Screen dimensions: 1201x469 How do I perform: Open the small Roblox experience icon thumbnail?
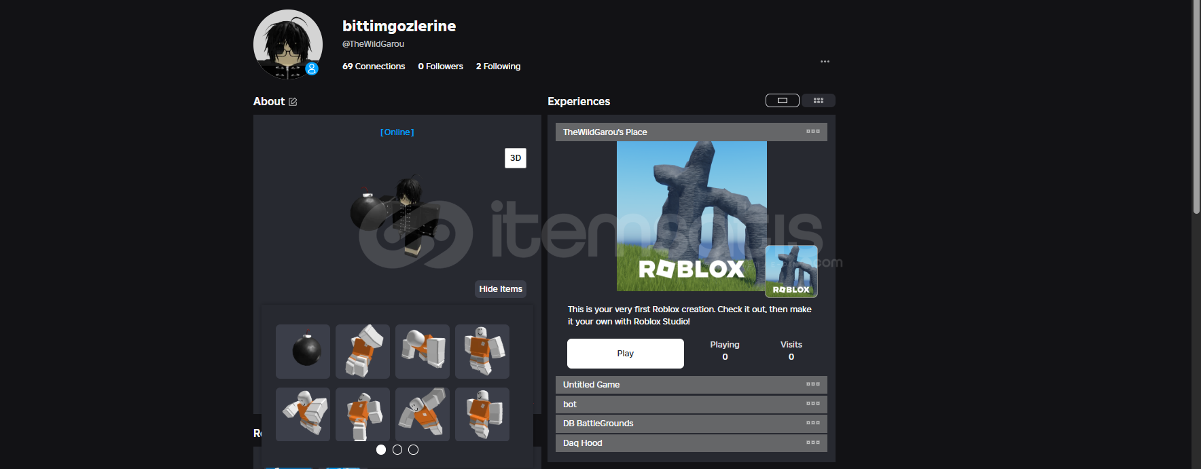pyautogui.click(x=791, y=271)
